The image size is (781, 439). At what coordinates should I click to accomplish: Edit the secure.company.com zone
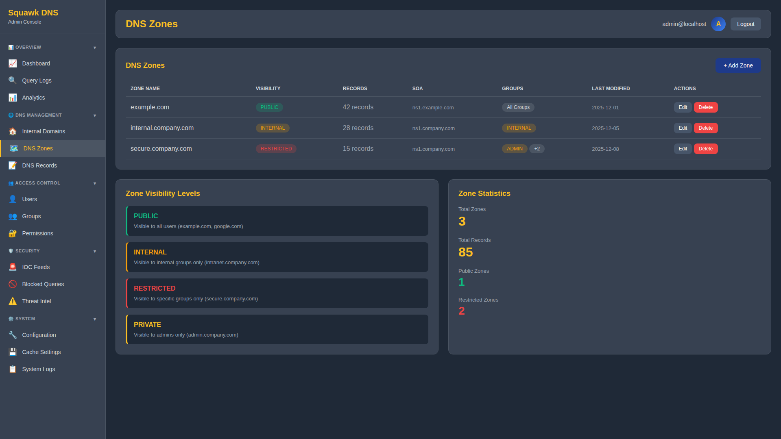tap(683, 149)
